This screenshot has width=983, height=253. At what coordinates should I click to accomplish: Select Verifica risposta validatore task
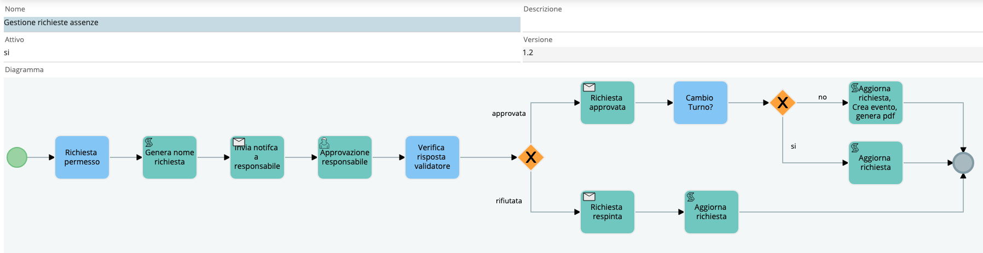click(432, 157)
